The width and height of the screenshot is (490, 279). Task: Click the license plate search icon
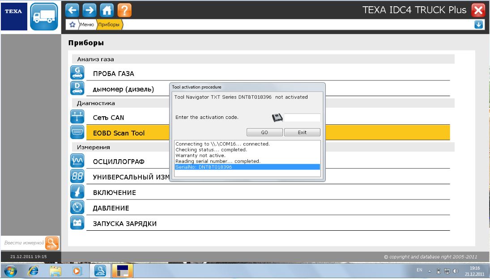[52, 243]
